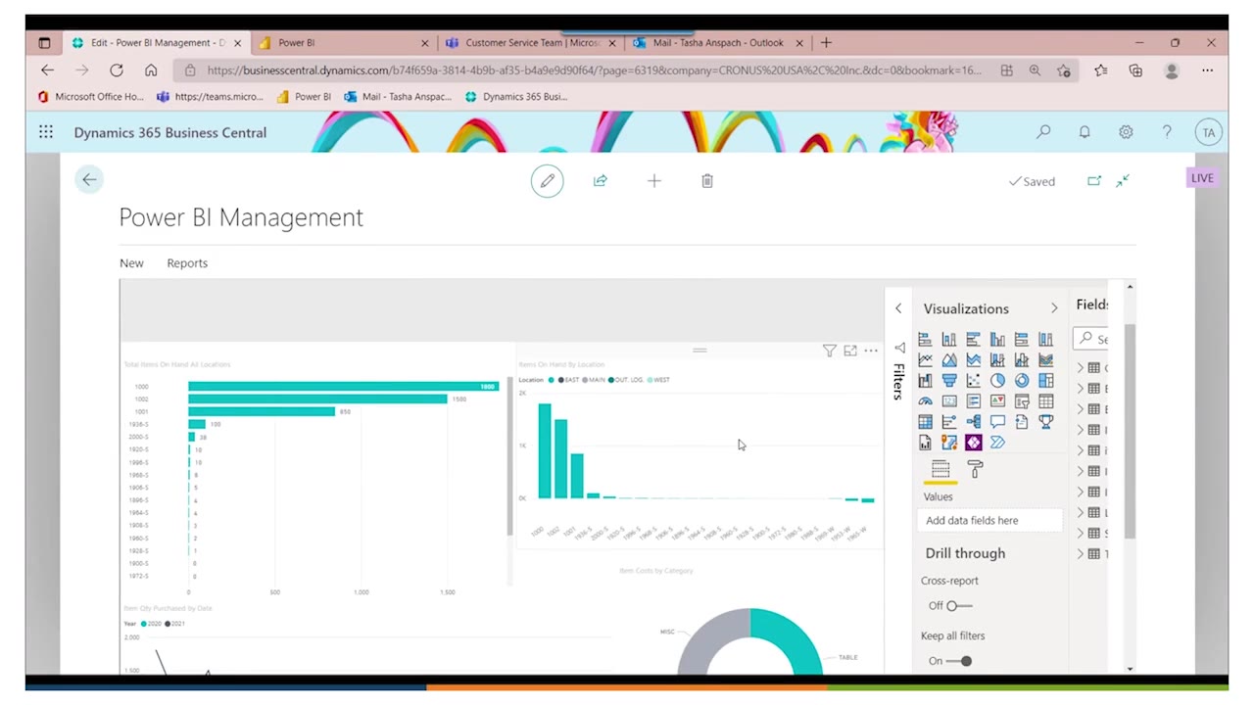Open the teams.micro... bookmark
1254x705 pixels.
tap(211, 97)
